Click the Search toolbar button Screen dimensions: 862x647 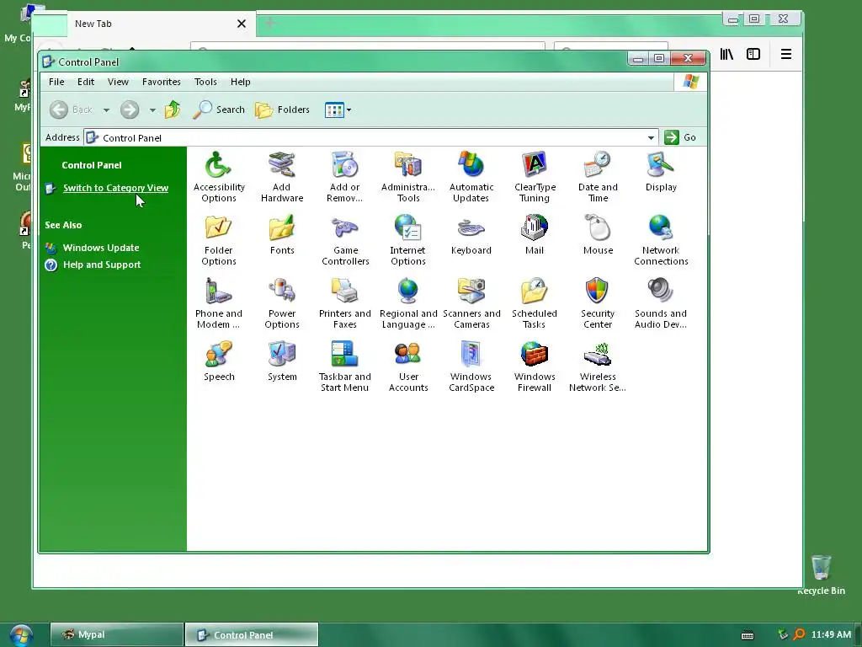[x=219, y=110]
